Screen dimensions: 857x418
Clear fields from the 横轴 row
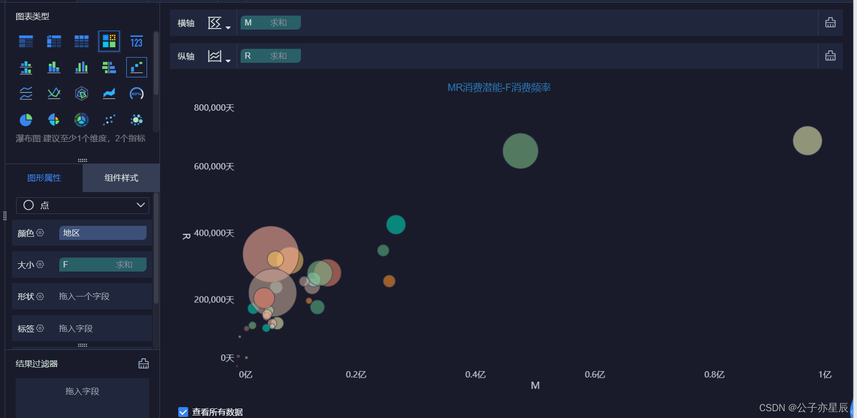coord(830,22)
